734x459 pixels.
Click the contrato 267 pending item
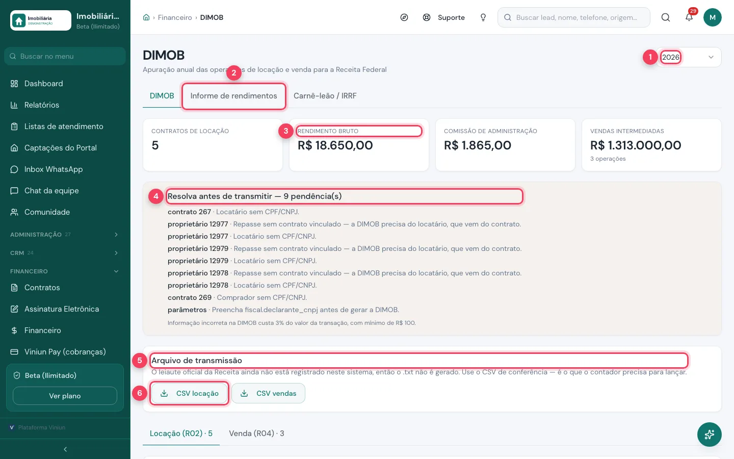(x=233, y=212)
